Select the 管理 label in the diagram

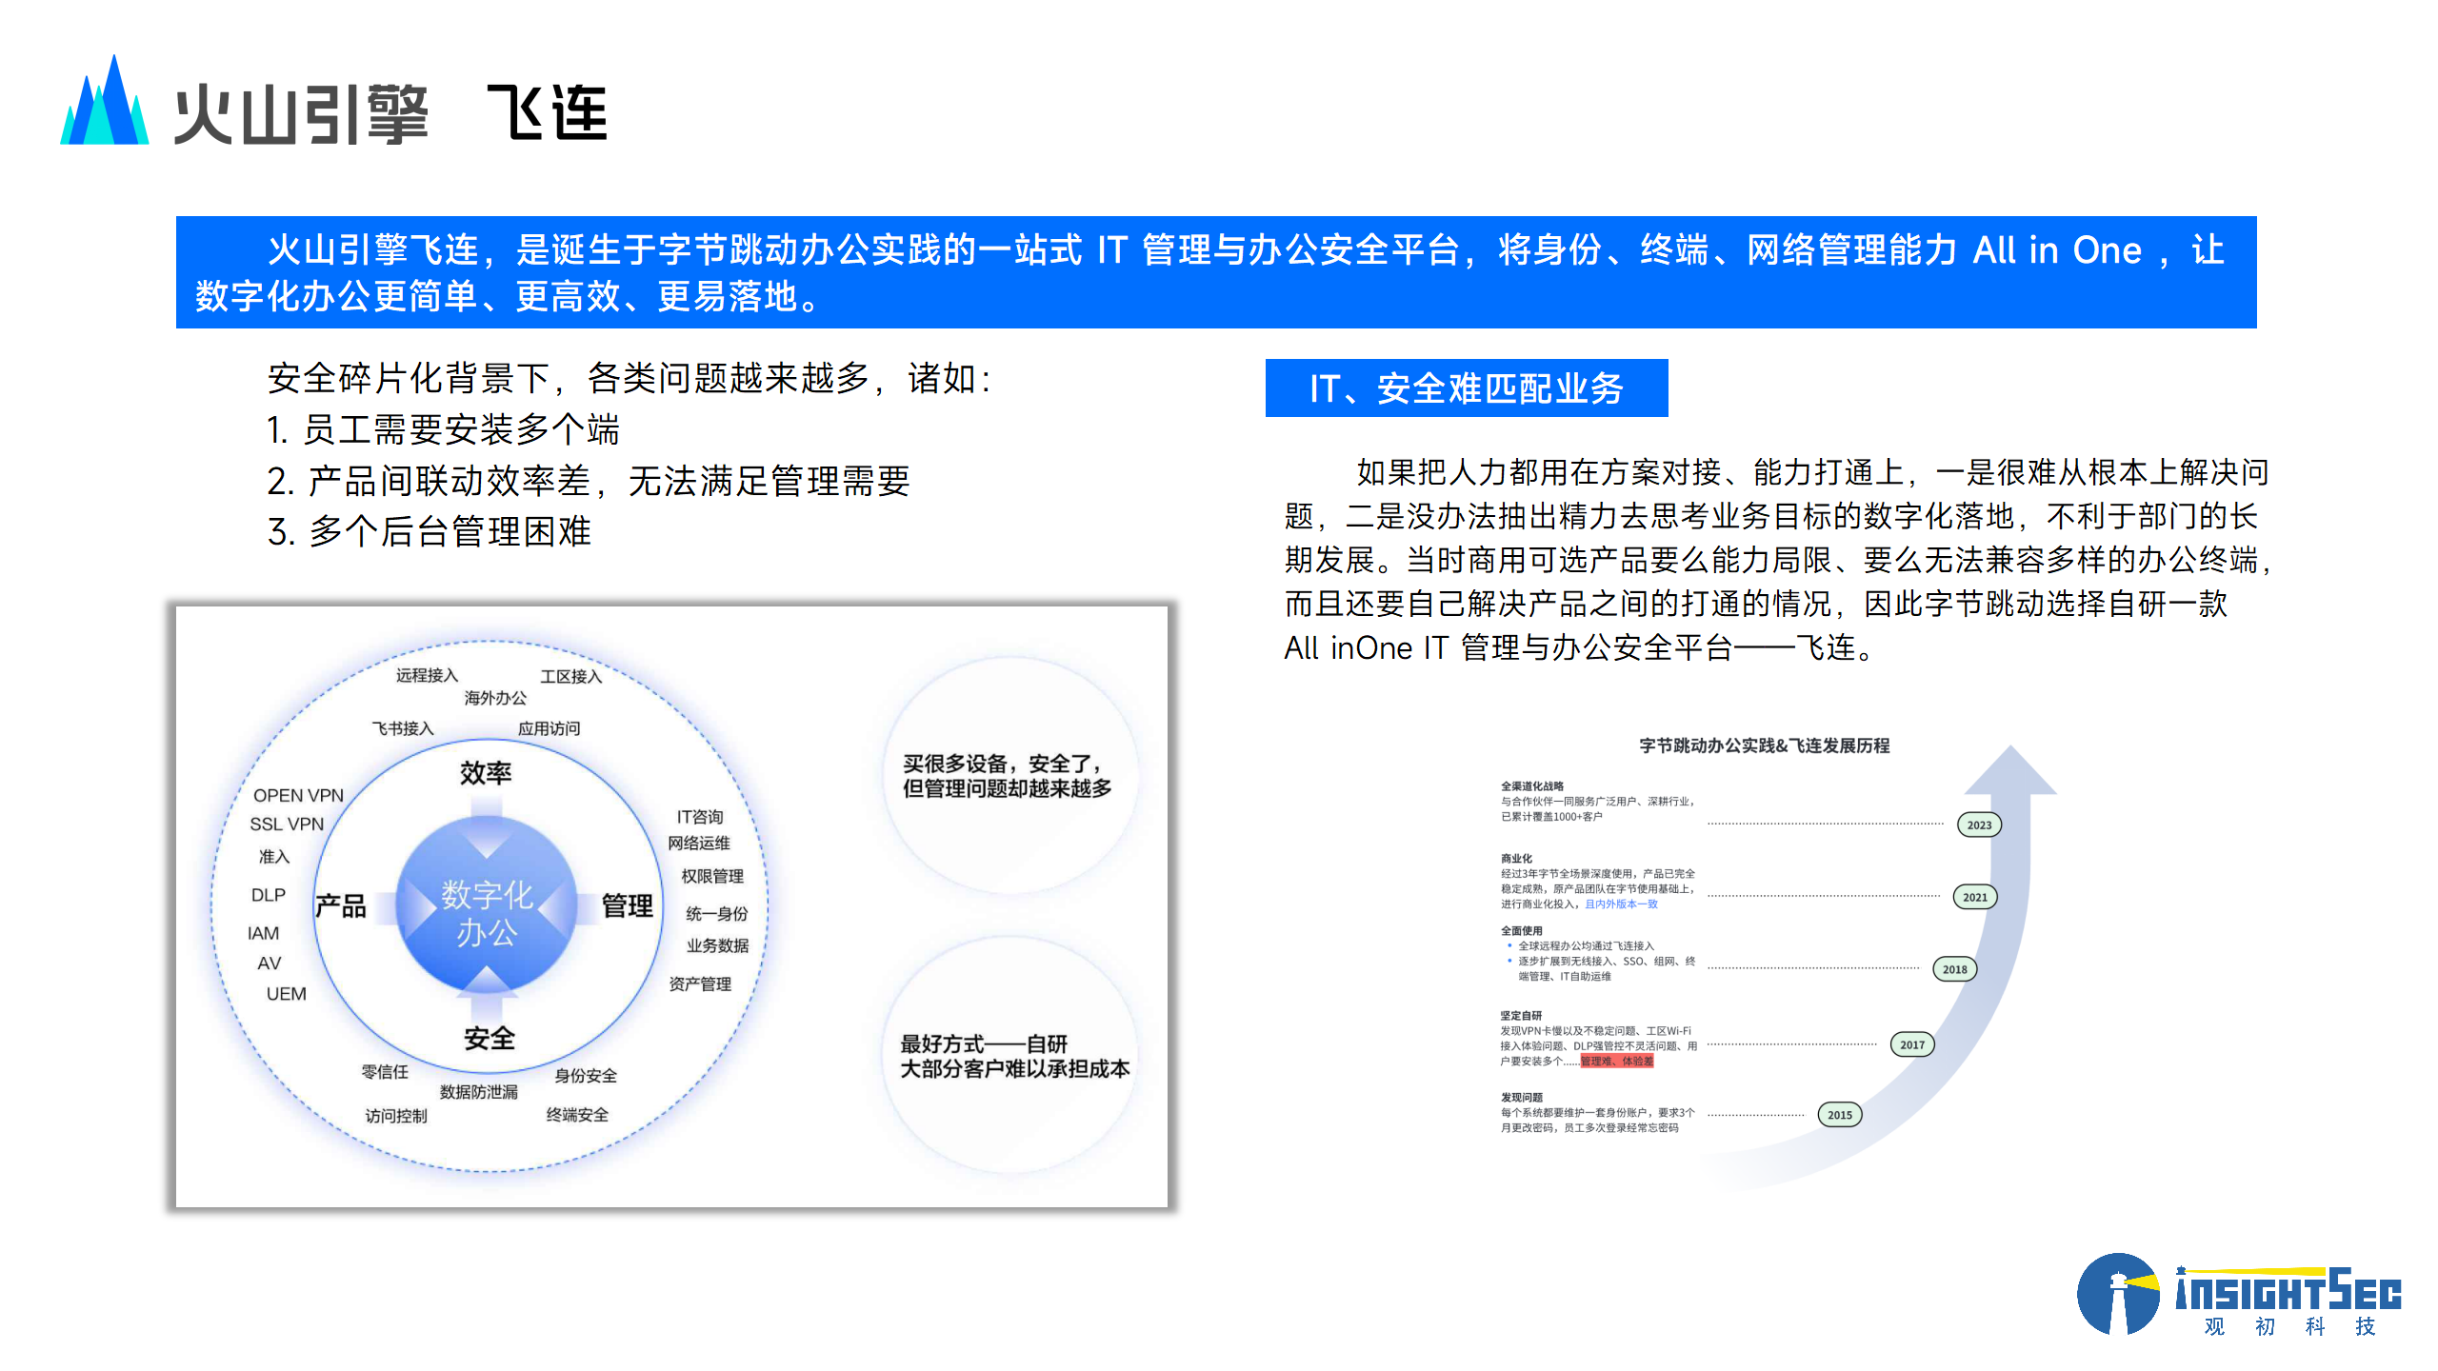coord(628,904)
